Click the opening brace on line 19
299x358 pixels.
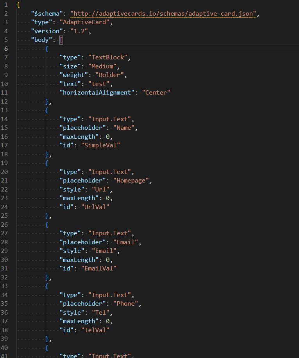pos(47,163)
